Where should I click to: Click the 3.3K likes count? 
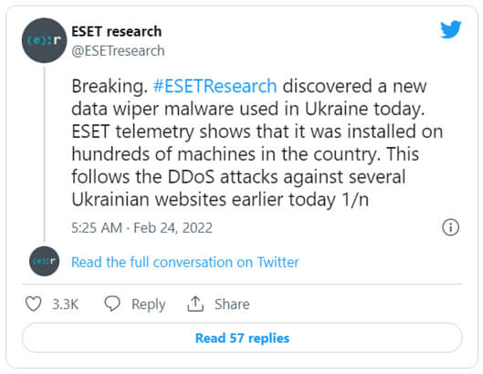[66, 304]
